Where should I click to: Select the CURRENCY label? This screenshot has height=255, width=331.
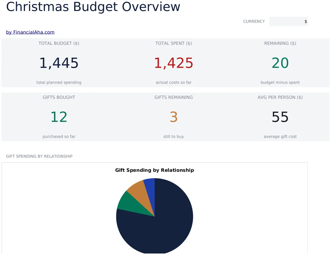coord(254,21)
